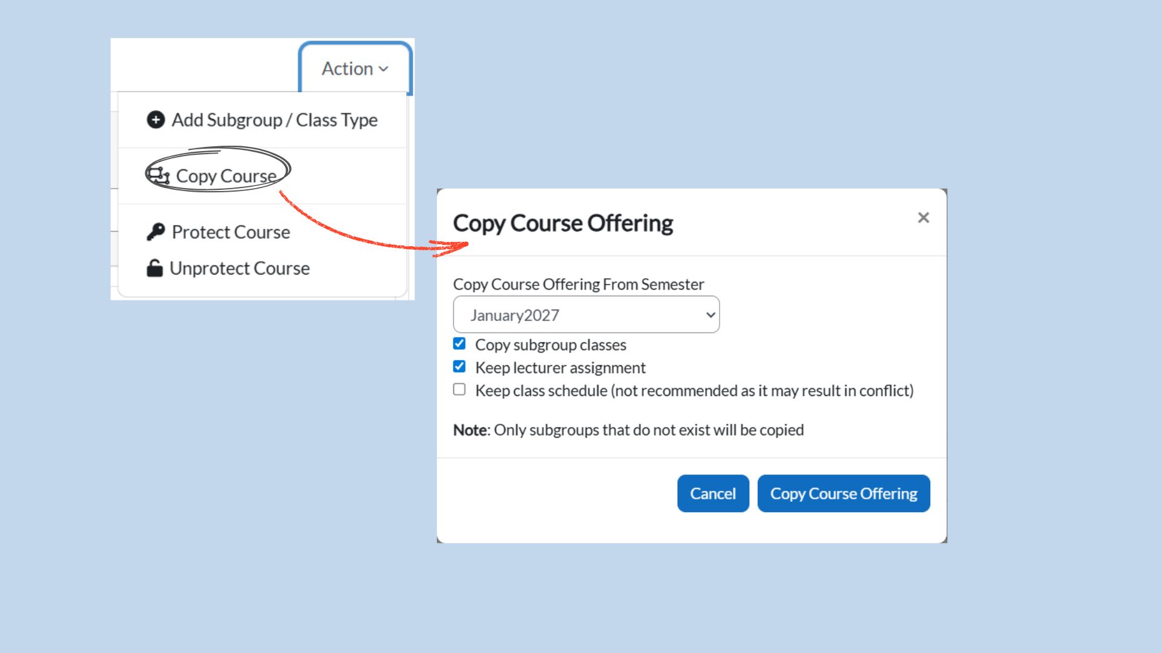Select Unprotect Course menu entry
This screenshot has height=653, width=1162.
click(240, 268)
